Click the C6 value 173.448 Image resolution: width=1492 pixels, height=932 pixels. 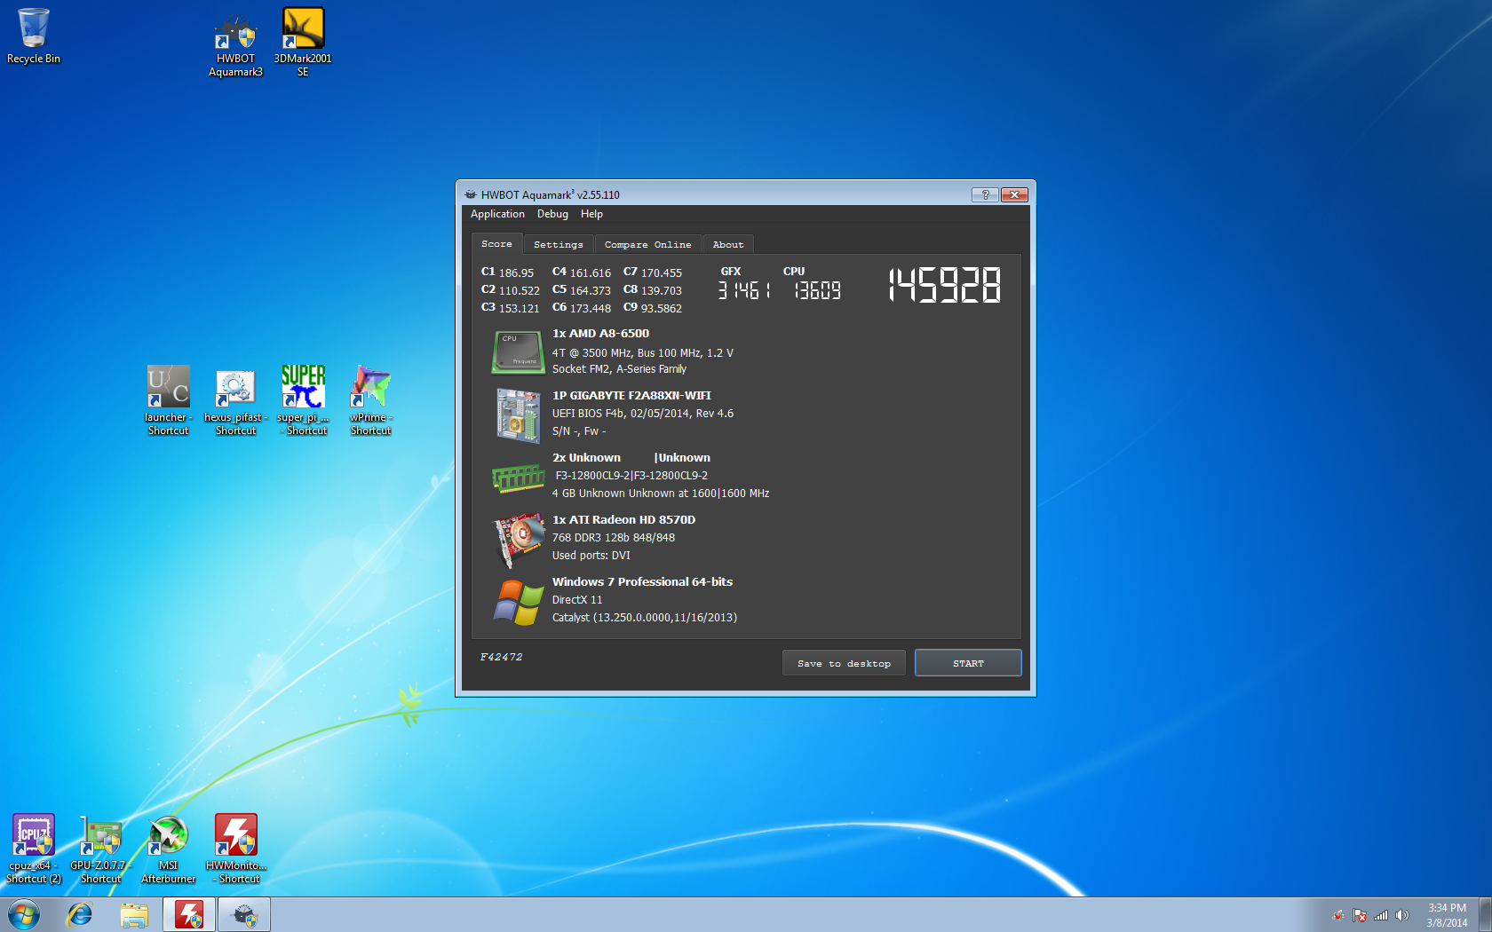coord(591,309)
